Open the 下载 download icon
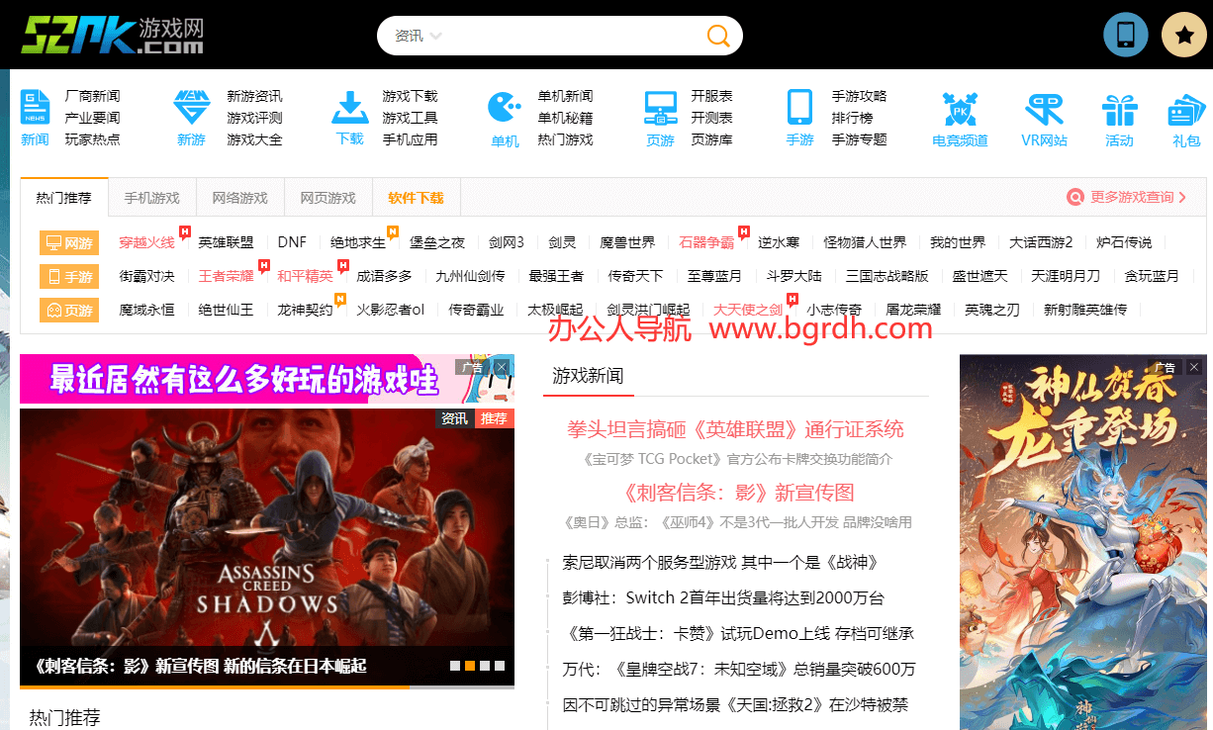The image size is (1213, 730). [349, 107]
